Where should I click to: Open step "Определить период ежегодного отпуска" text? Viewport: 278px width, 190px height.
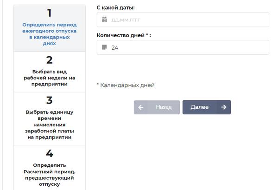(50, 34)
